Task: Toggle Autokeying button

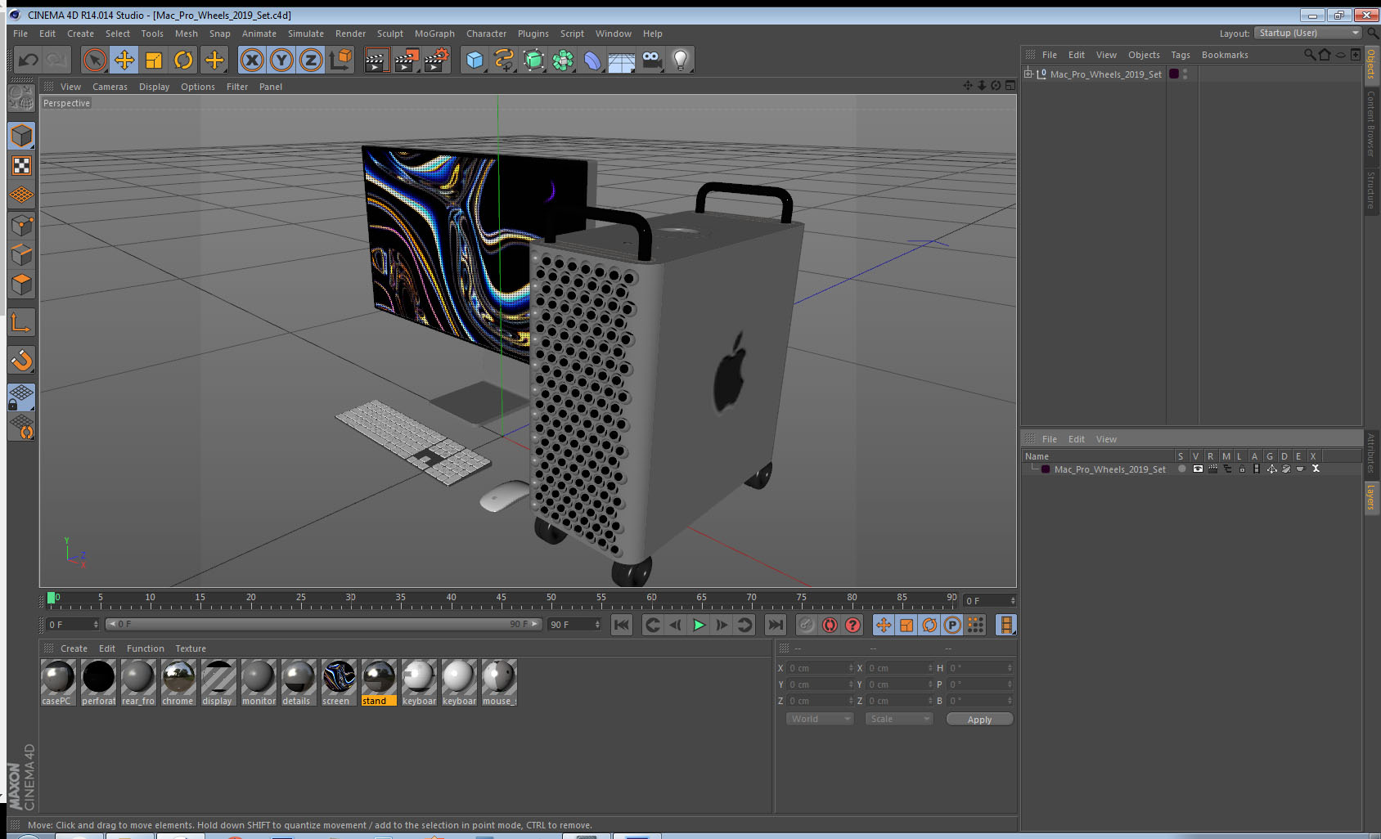Action: (x=830, y=625)
